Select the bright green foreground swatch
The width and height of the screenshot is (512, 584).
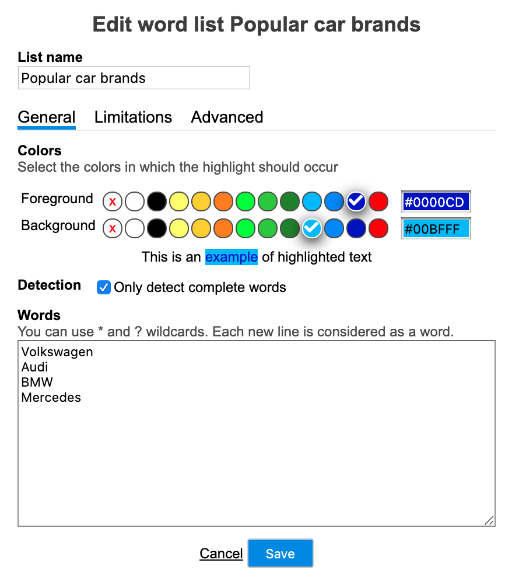point(246,201)
